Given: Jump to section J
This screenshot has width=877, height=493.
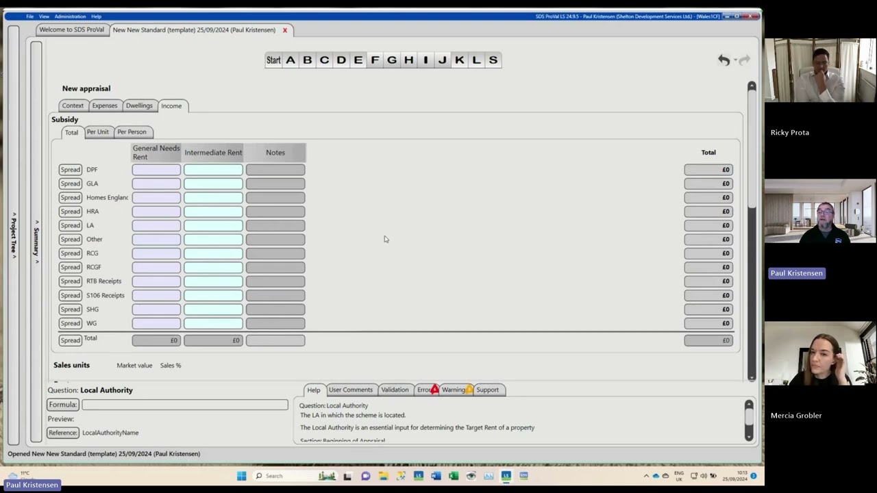Looking at the screenshot, I should coord(443,60).
